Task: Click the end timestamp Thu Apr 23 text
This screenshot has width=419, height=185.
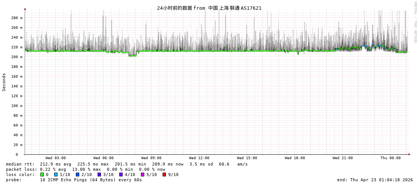Action: tap(375, 180)
